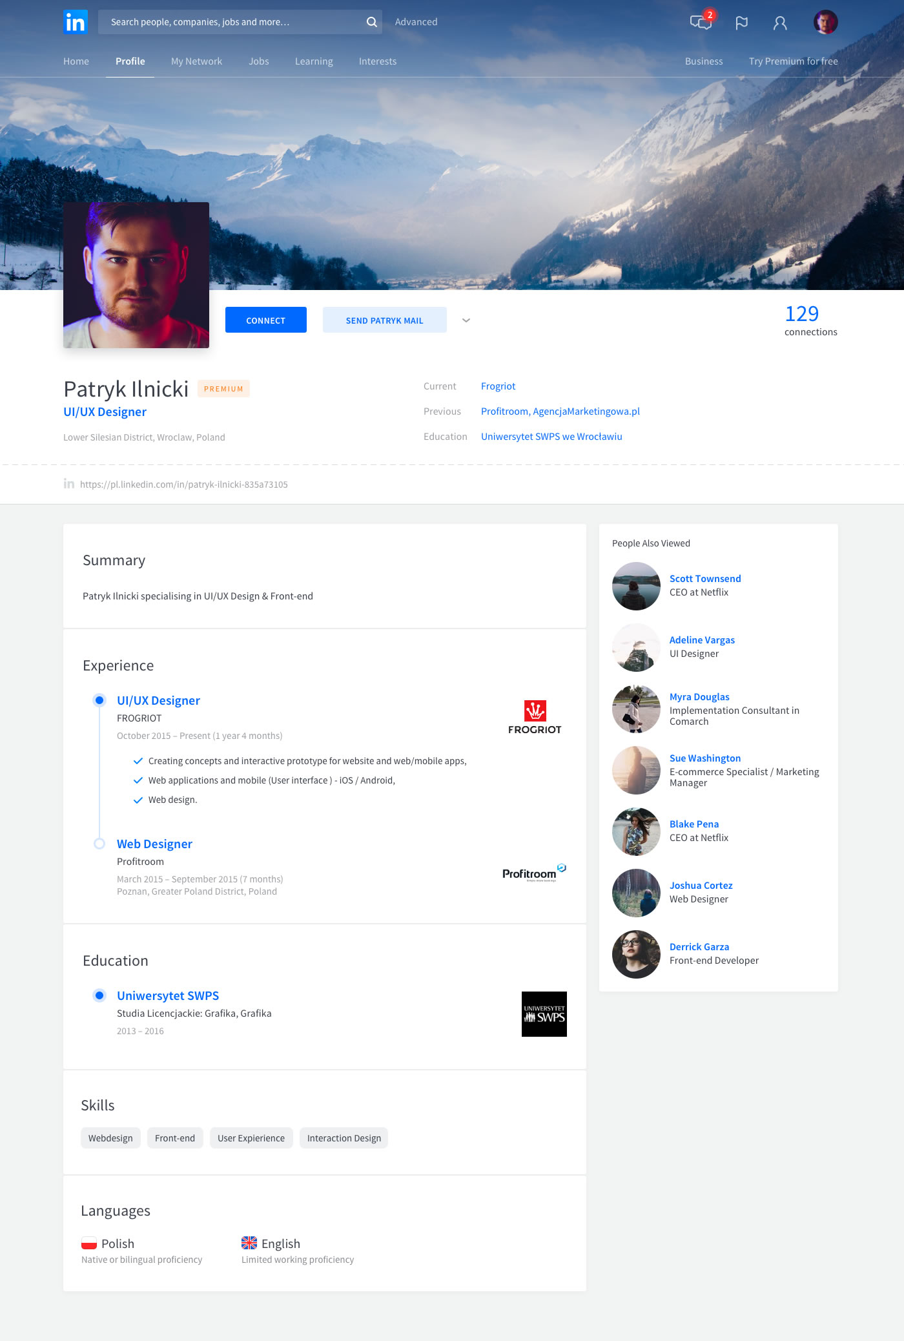Image resolution: width=904 pixels, height=1341 pixels.
Task: Click the PREMIUM badge next to name
Action: point(223,389)
